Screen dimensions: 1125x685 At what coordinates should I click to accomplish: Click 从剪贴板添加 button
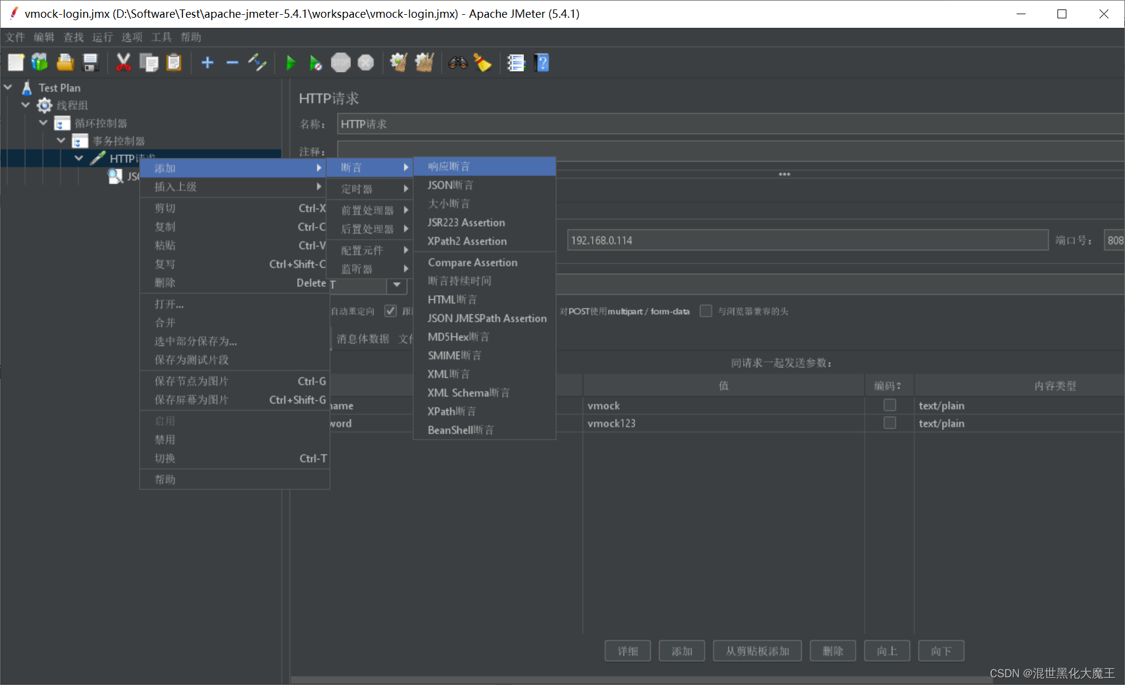757,651
